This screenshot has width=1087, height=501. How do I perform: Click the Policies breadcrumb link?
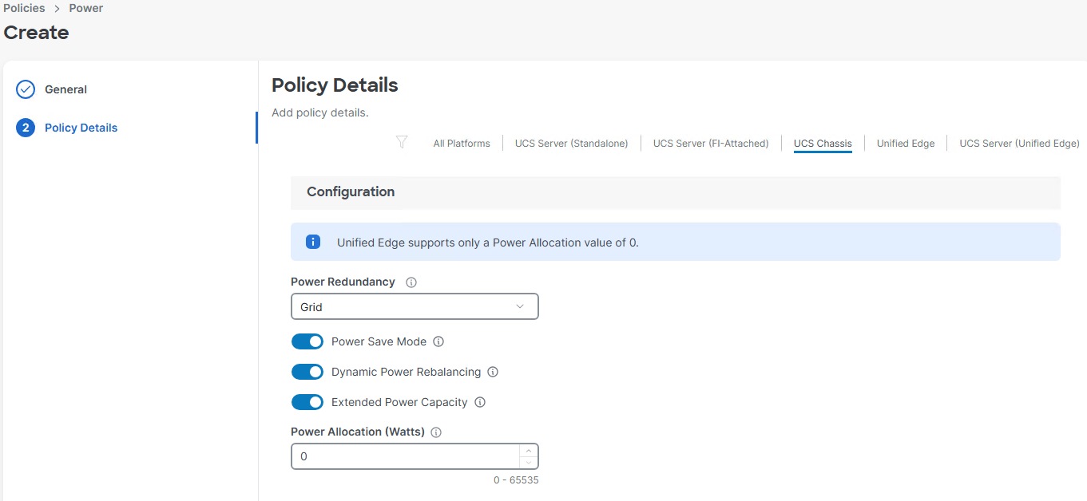[x=24, y=8]
